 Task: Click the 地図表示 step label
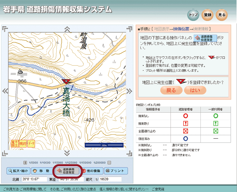tap(162, 29)
